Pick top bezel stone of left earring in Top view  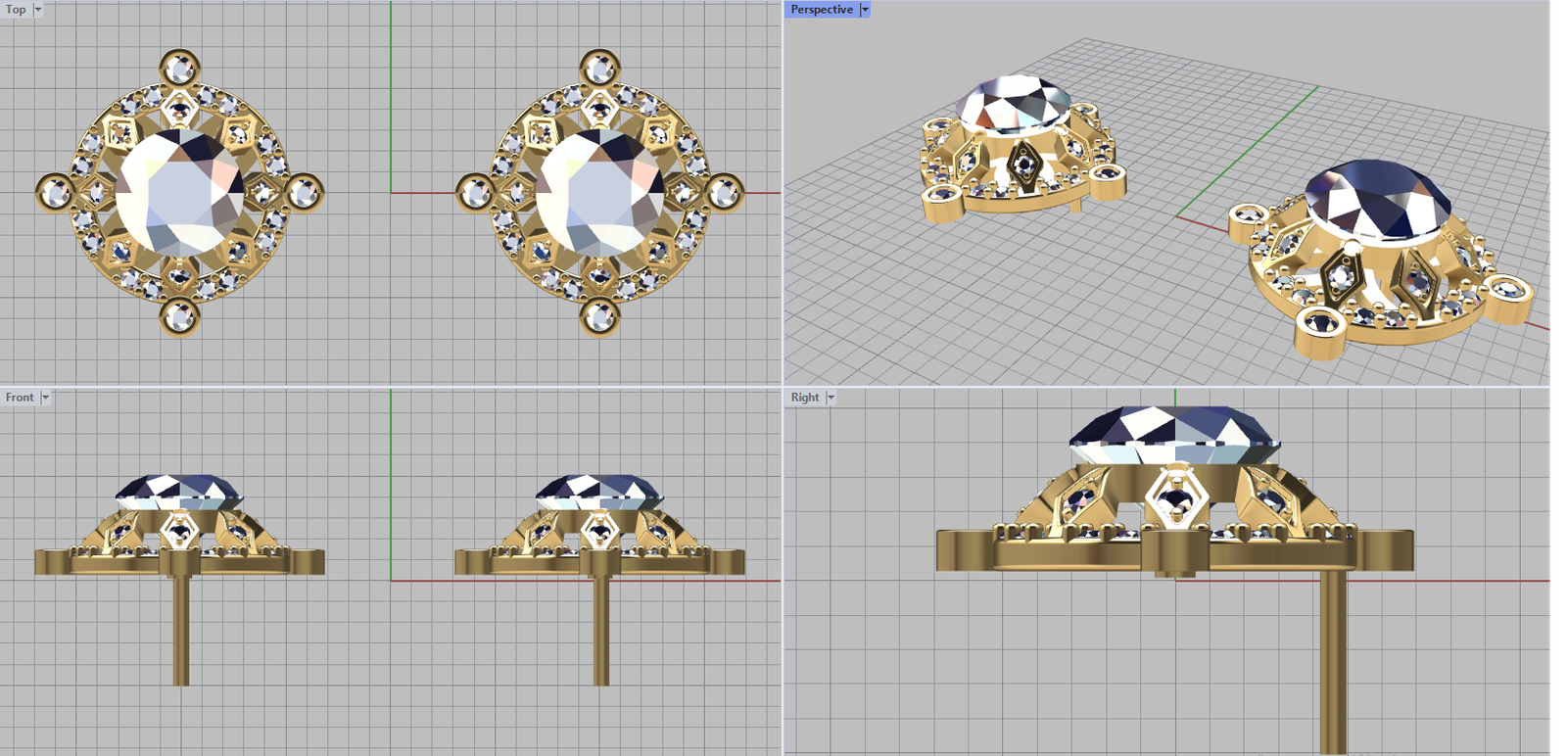pyautogui.click(x=180, y=70)
